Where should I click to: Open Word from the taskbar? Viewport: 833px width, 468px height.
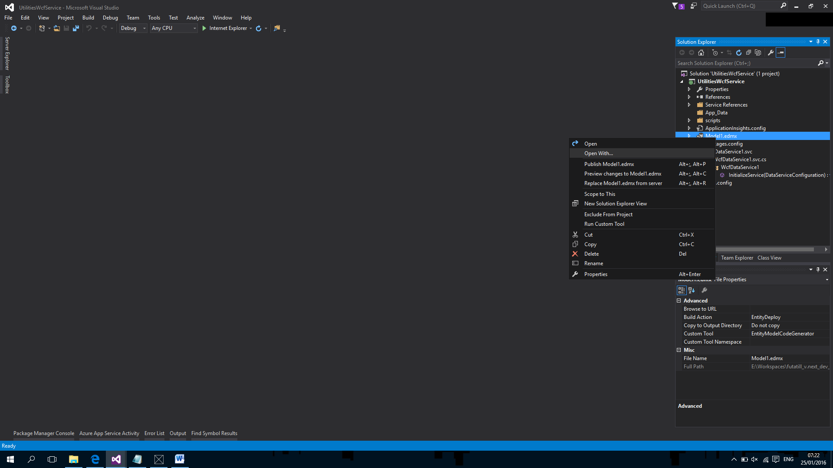point(180,459)
